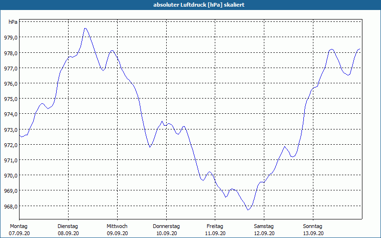Click the pressure curve's highest peak on Dienstag

pyautogui.click(x=85, y=29)
